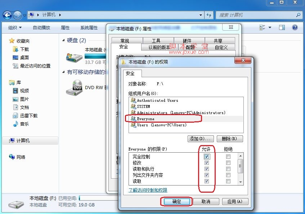Click the computer icon in address bar

point(31,15)
